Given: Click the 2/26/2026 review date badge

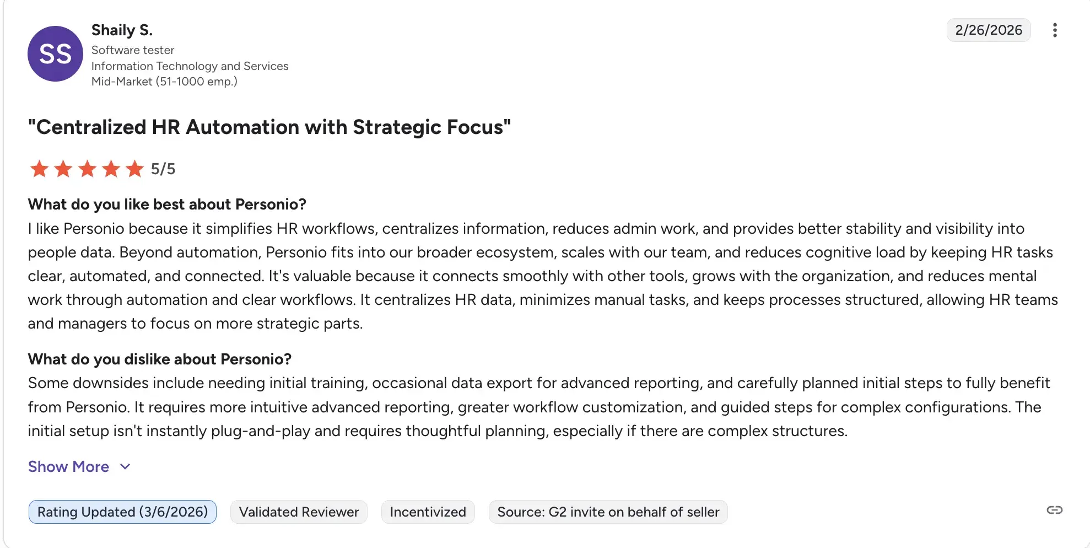Looking at the screenshot, I should 989,30.
